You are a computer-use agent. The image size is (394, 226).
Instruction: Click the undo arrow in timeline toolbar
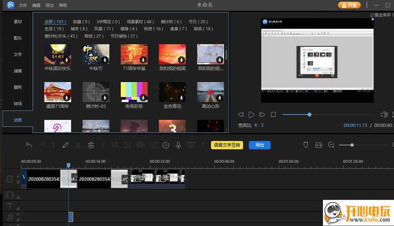(x=29, y=145)
